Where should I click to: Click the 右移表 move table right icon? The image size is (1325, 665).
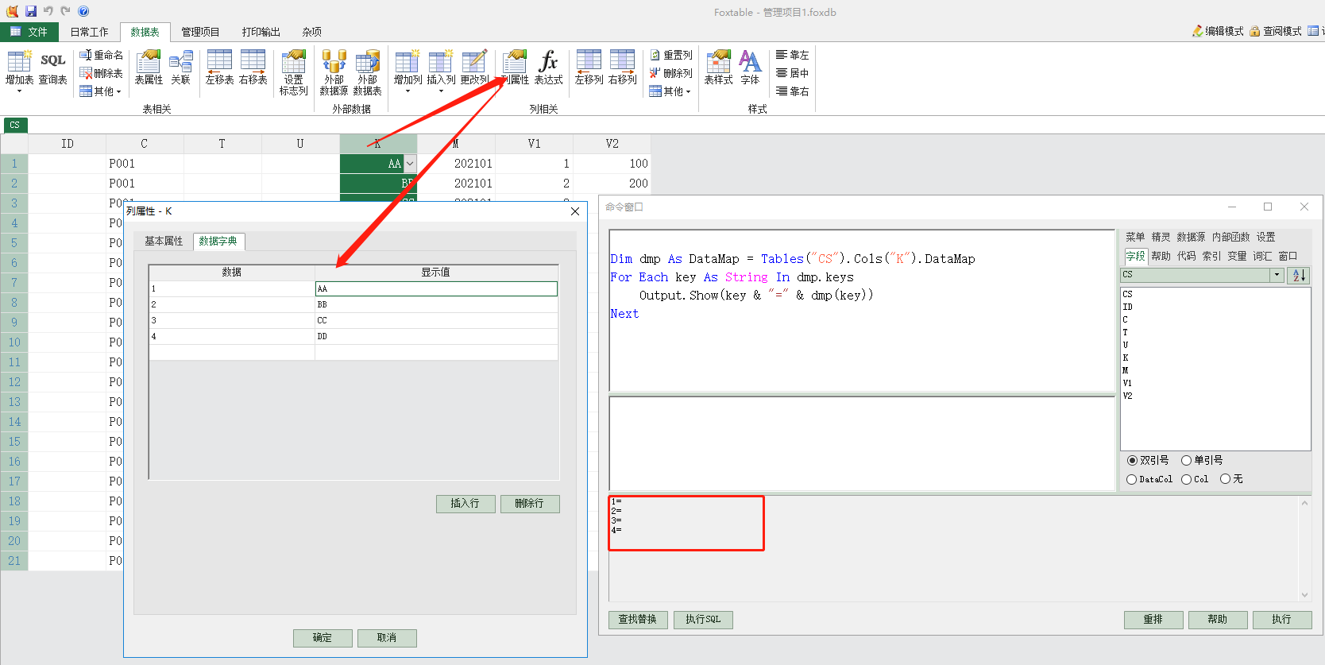coord(253,68)
